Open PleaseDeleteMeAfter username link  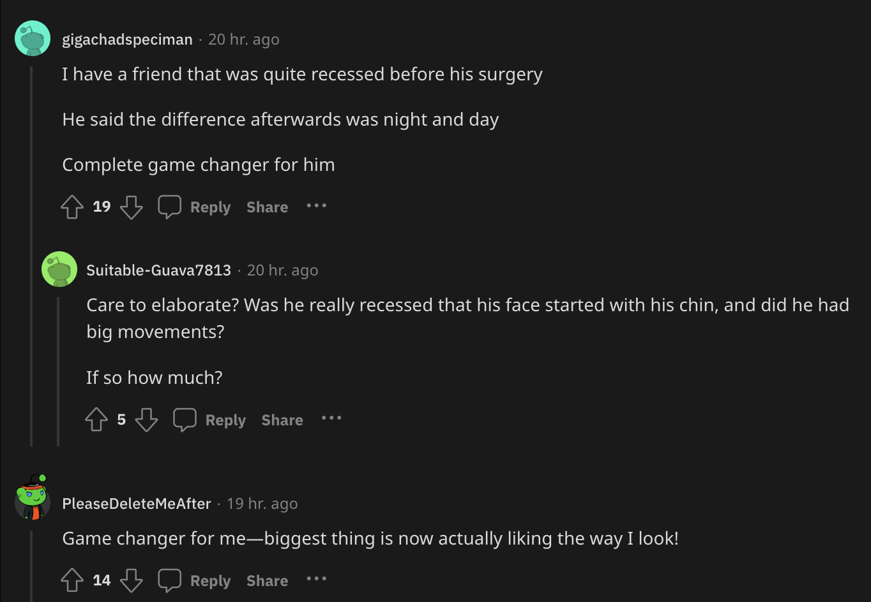(x=137, y=504)
